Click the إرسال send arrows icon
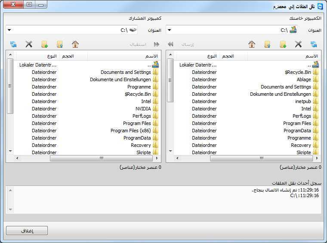Screen dimensions: 327x243 point(170,44)
